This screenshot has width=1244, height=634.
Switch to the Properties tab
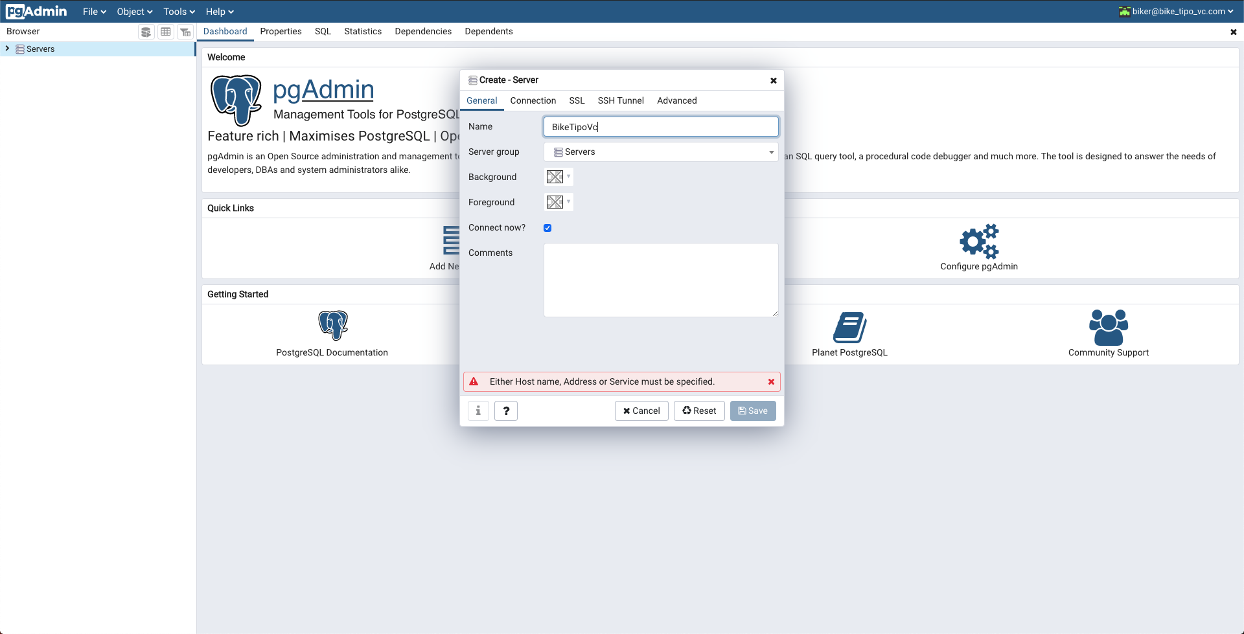281,31
